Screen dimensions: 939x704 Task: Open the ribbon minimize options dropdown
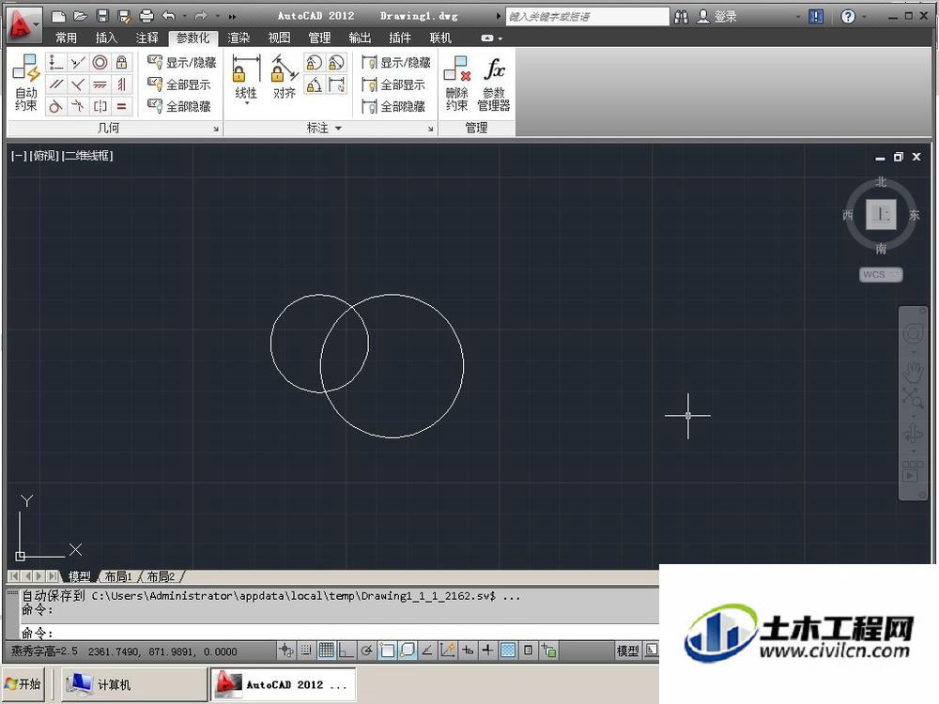[x=500, y=38]
